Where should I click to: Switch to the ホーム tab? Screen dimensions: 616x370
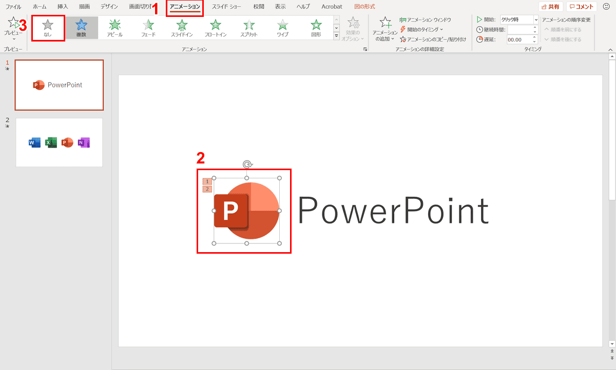pyautogui.click(x=40, y=7)
